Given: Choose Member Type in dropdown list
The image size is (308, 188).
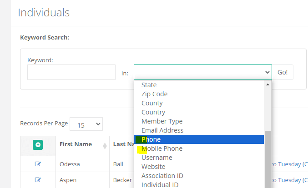Looking at the screenshot, I should pos(162,121).
